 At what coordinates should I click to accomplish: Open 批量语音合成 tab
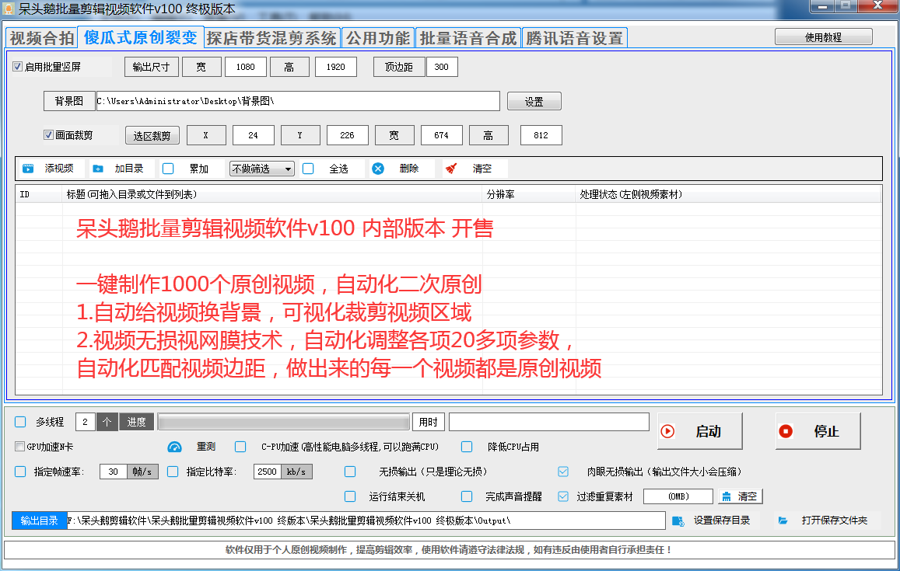[468, 38]
